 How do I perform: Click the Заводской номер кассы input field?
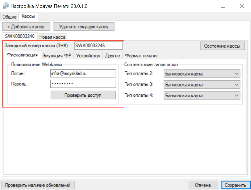(x=98, y=46)
